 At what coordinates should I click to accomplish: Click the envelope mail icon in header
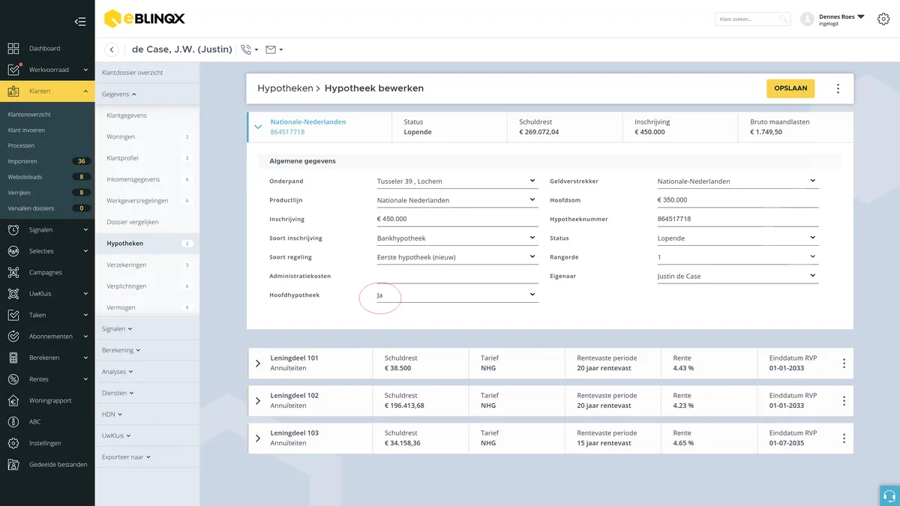pyautogui.click(x=271, y=49)
